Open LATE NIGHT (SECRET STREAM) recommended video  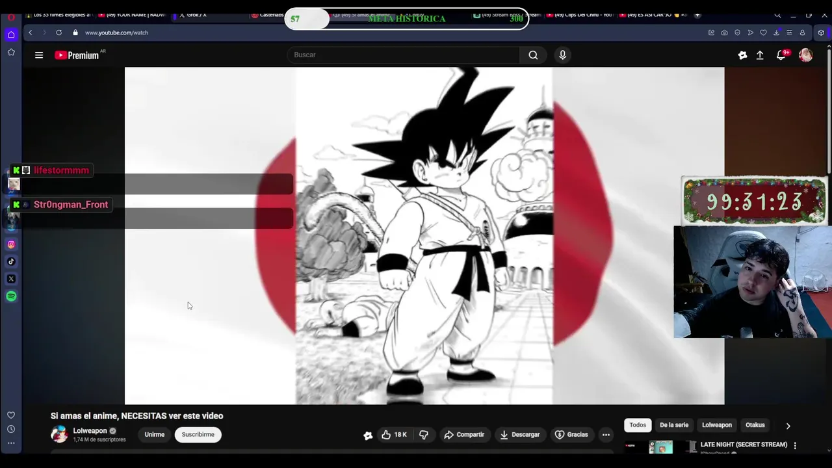[744, 445]
